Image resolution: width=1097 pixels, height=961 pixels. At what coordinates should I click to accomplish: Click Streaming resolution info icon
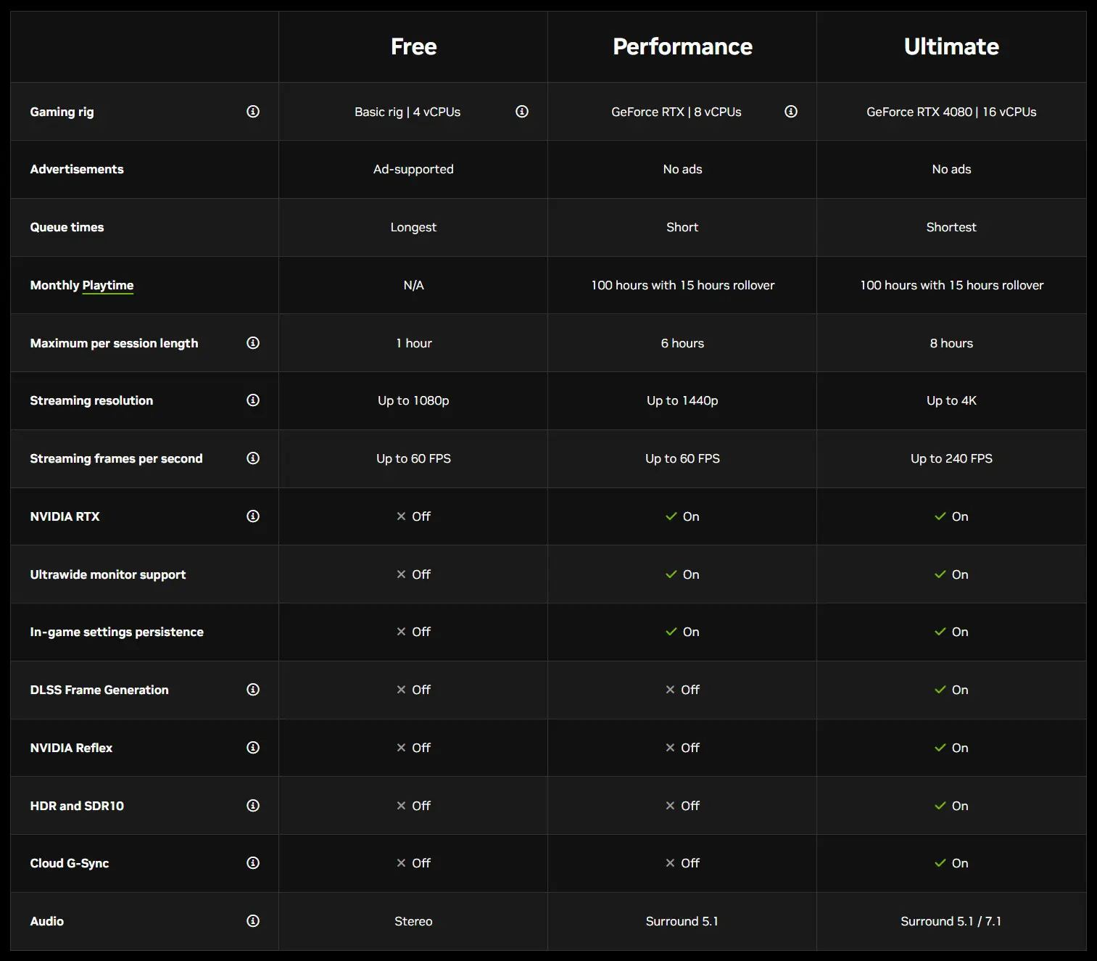(253, 400)
